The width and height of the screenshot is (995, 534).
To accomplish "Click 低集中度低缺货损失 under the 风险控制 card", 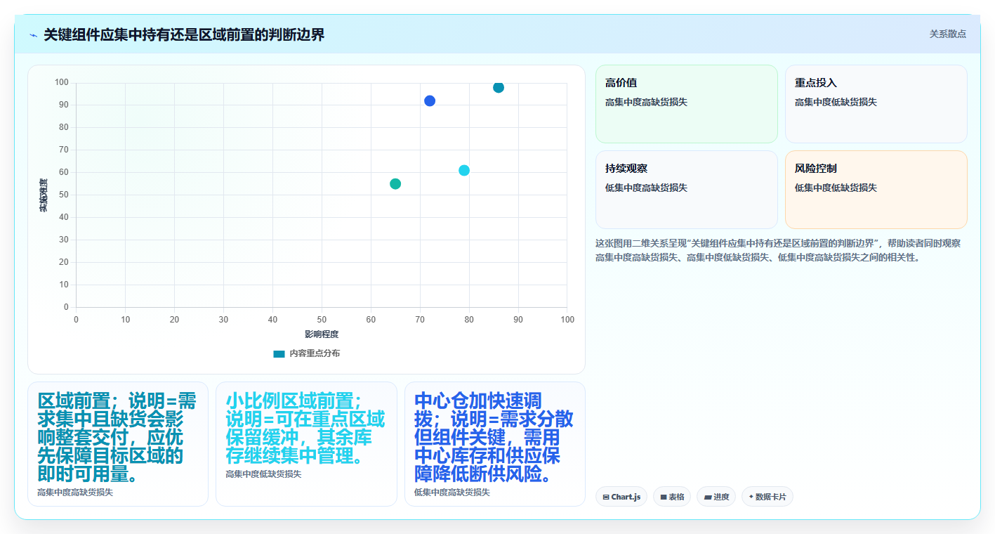I will click(836, 188).
